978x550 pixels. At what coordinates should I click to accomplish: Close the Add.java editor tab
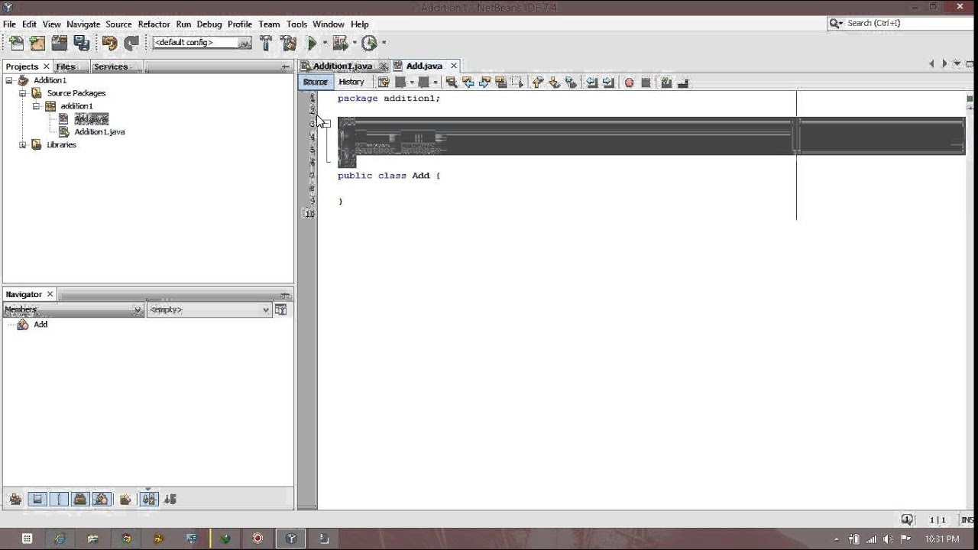pyautogui.click(x=454, y=66)
